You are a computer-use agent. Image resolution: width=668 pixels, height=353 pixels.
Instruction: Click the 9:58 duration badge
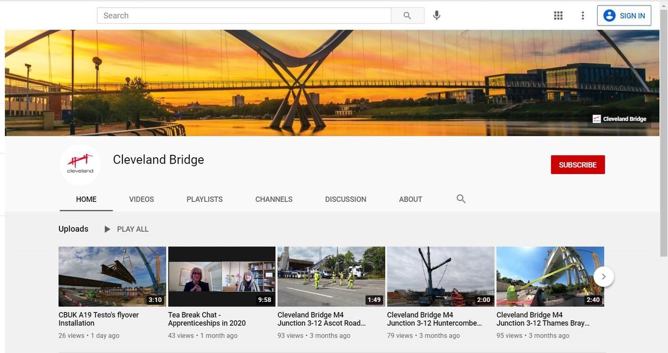pos(264,300)
